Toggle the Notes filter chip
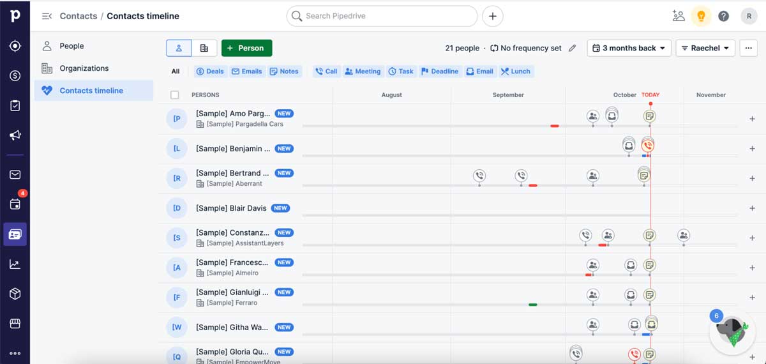The height and width of the screenshot is (364, 766). (284, 72)
